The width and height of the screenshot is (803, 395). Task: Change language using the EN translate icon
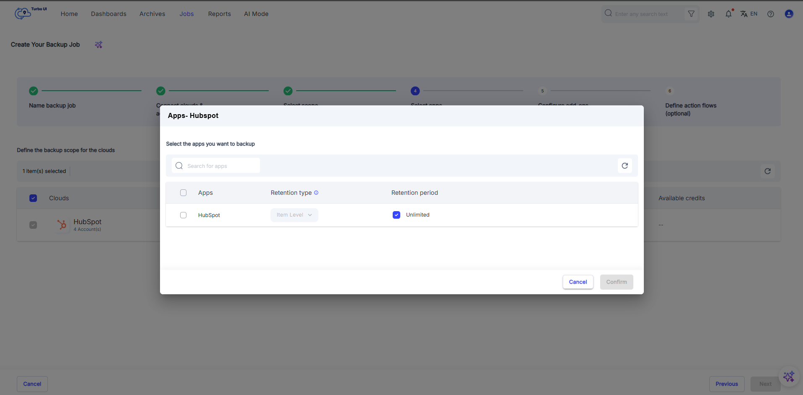point(749,14)
